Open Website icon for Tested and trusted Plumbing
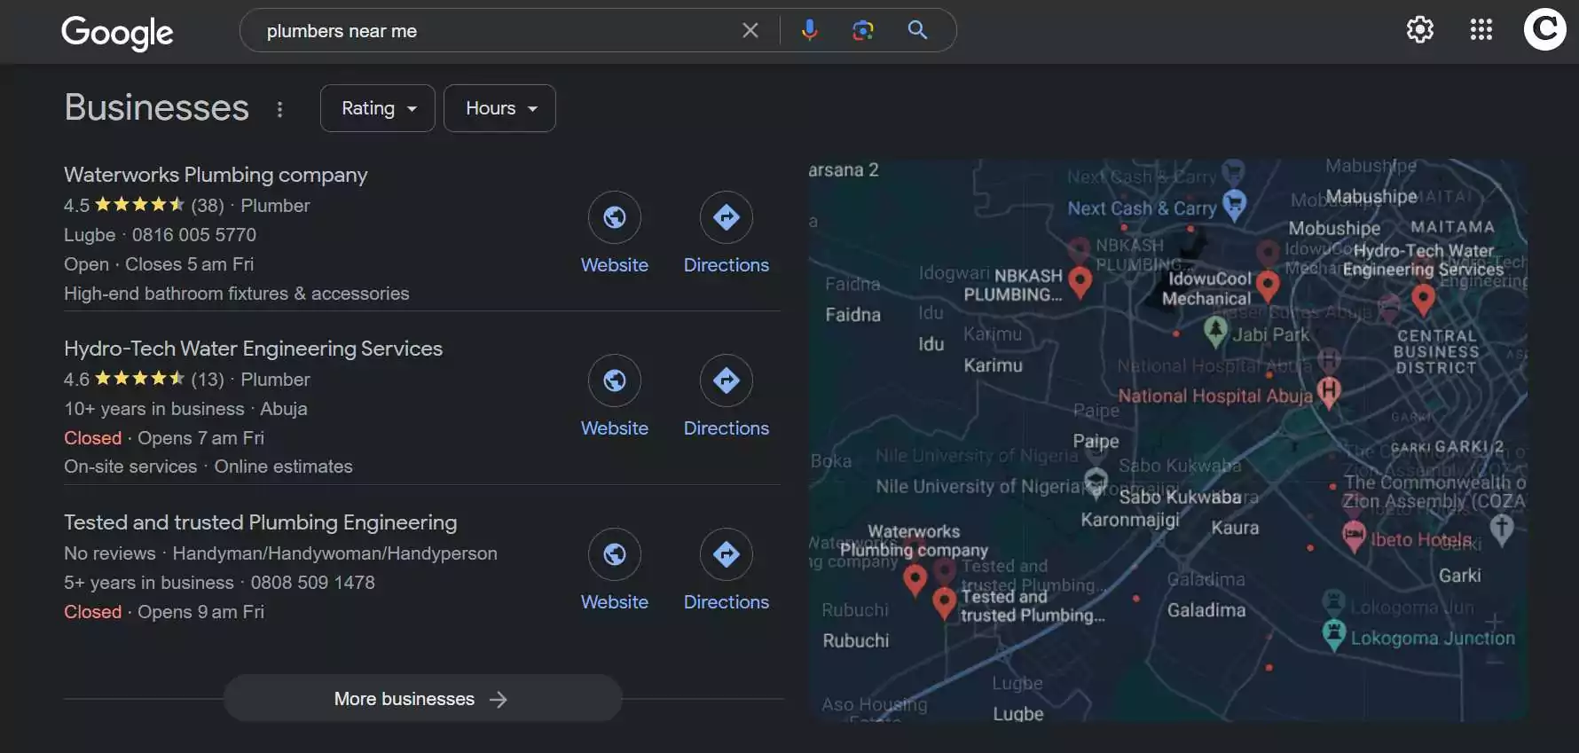Image resolution: width=1579 pixels, height=753 pixels. 615,554
